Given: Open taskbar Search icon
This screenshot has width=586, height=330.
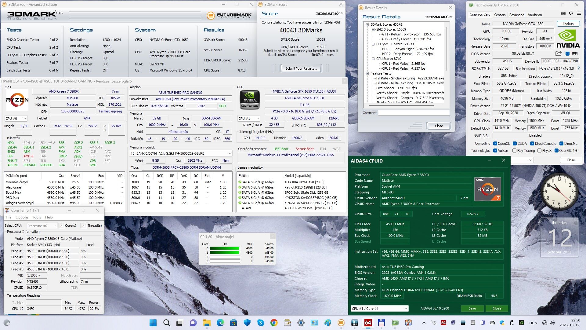Looking at the screenshot, I should point(166,323).
